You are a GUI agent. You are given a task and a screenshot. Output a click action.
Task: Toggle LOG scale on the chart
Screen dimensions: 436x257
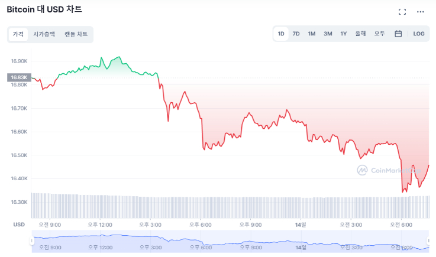[419, 34]
